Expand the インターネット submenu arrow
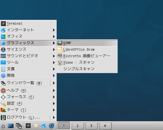 point(54,30)
